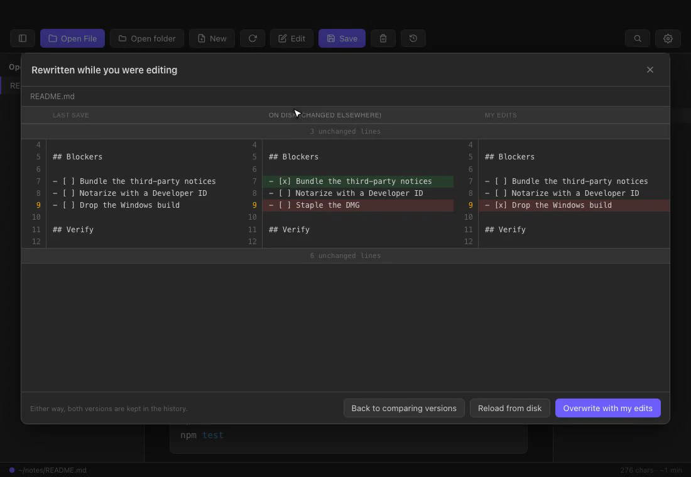Click the Staple the DMG line
Screen dimensions: 691x477
click(358, 205)
